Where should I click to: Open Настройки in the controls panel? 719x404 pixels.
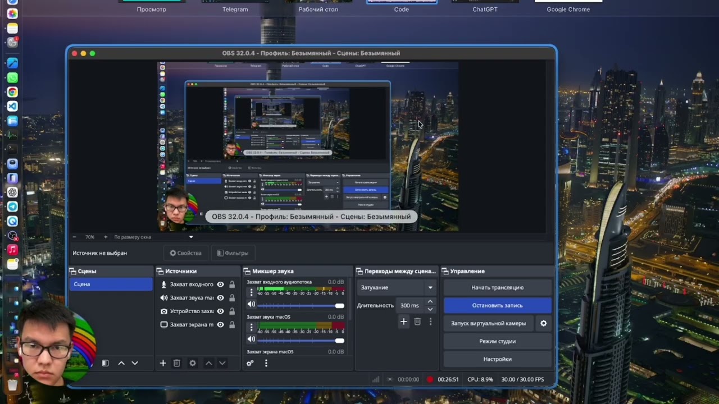[x=497, y=359]
